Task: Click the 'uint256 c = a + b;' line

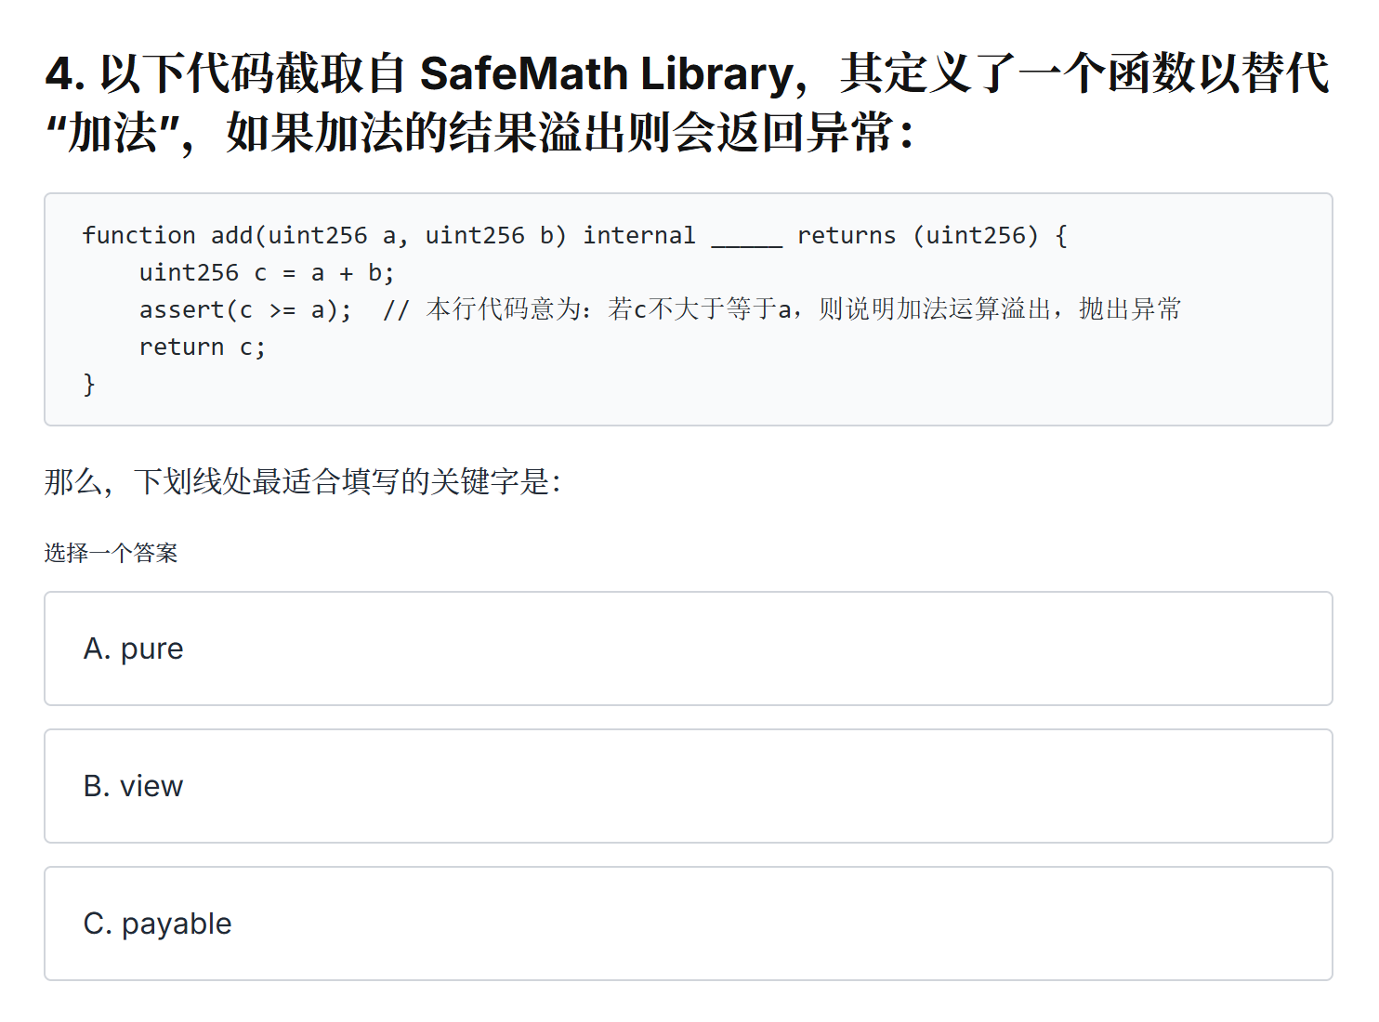Action: (x=267, y=271)
